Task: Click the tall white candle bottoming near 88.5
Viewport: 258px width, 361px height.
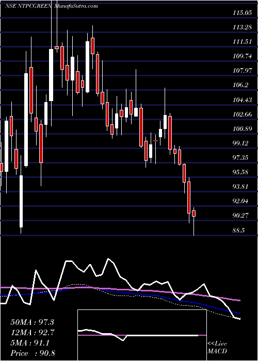Action: pos(21,202)
